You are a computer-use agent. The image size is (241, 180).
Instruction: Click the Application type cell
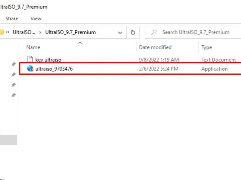click(214, 69)
